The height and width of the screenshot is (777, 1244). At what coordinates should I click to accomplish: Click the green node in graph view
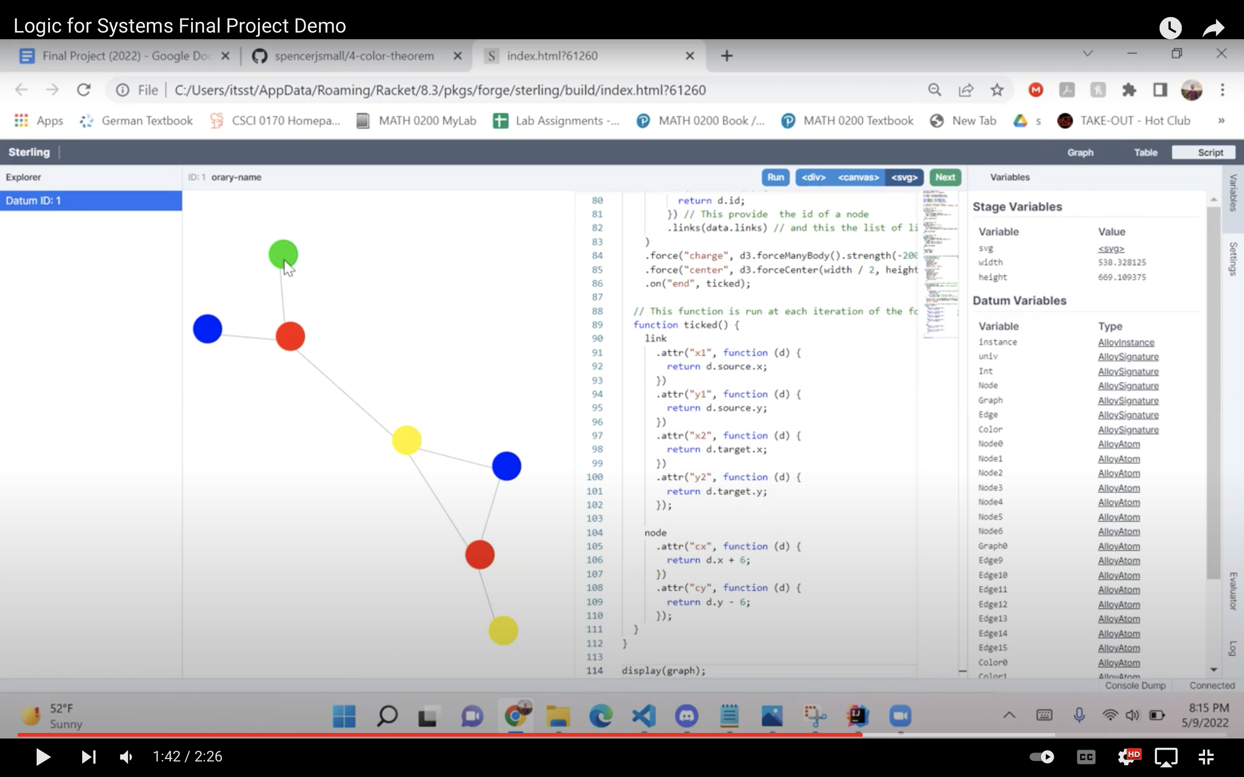[x=282, y=253]
